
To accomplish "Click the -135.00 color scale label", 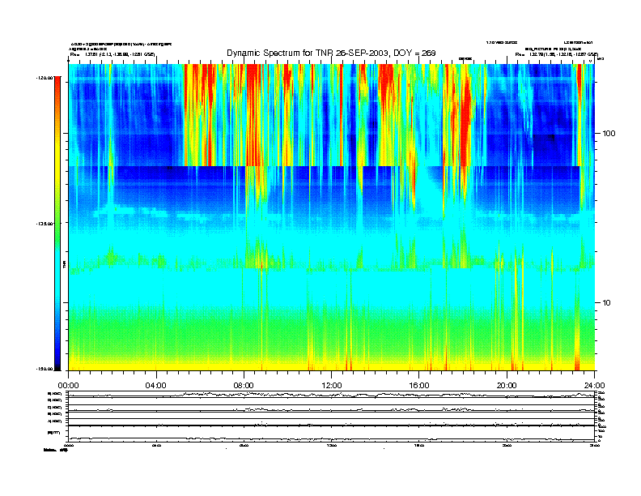I will click(45, 224).
